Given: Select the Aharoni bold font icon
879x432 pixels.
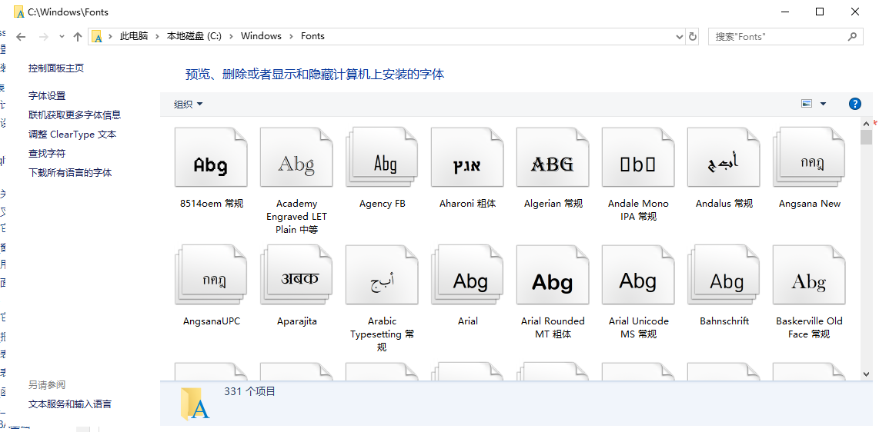Looking at the screenshot, I should pyautogui.click(x=467, y=158).
